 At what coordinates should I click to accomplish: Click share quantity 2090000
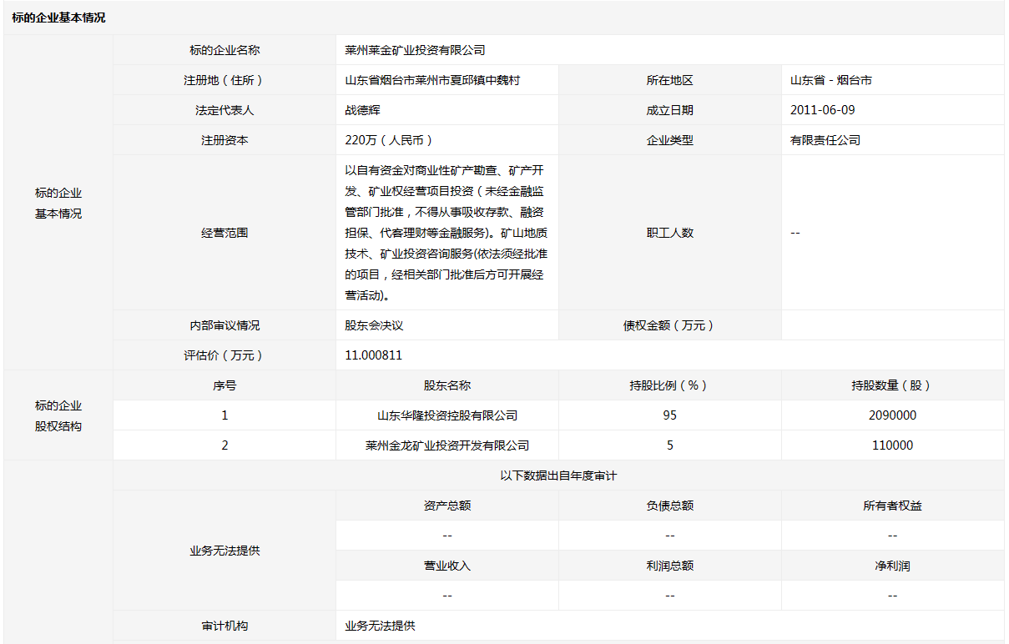(x=893, y=415)
